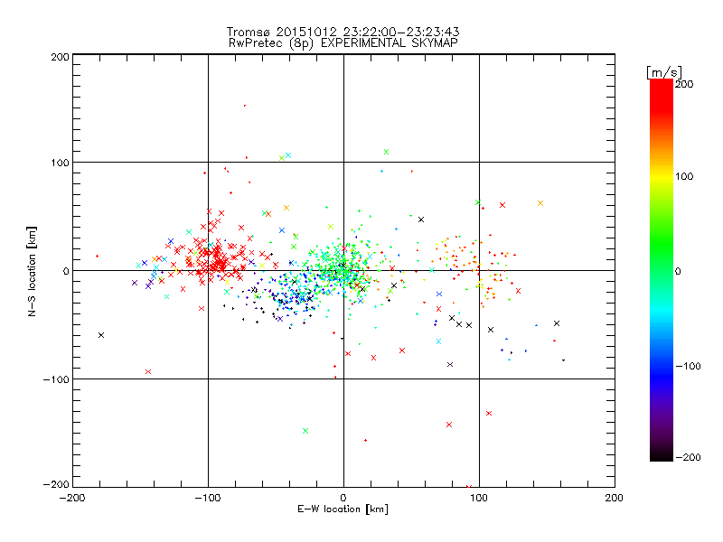This screenshot has height=542, width=723.
Task: Click the x-axis tick label "100"
Action: click(479, 498)
